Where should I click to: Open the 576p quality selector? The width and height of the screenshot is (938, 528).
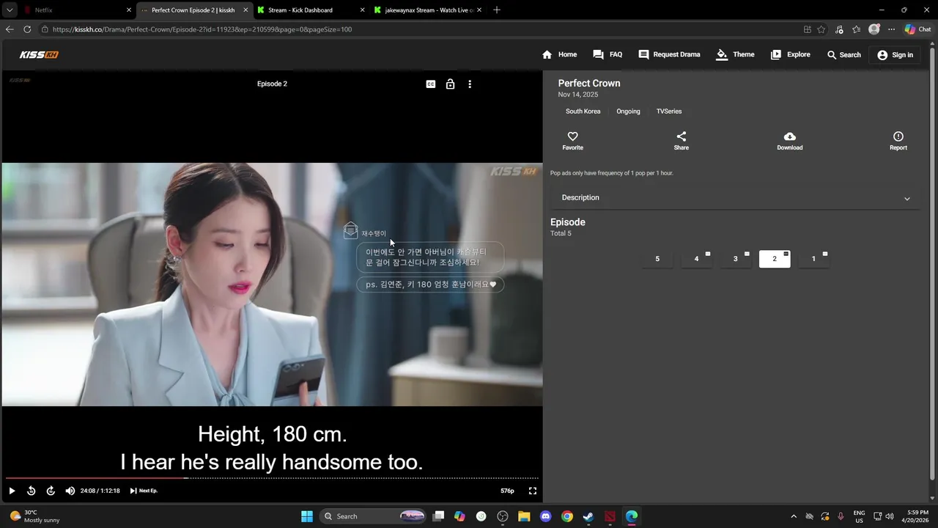(507, 491)
